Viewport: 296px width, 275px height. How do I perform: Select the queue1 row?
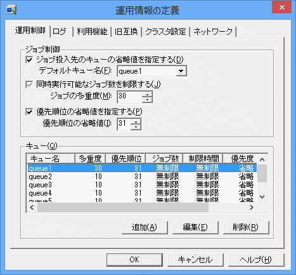click(x=142, y=168)
